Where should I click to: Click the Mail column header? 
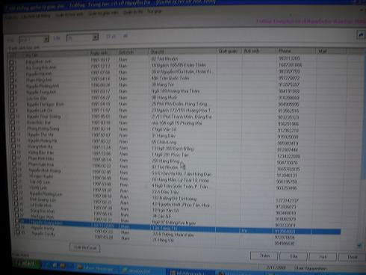331,52
